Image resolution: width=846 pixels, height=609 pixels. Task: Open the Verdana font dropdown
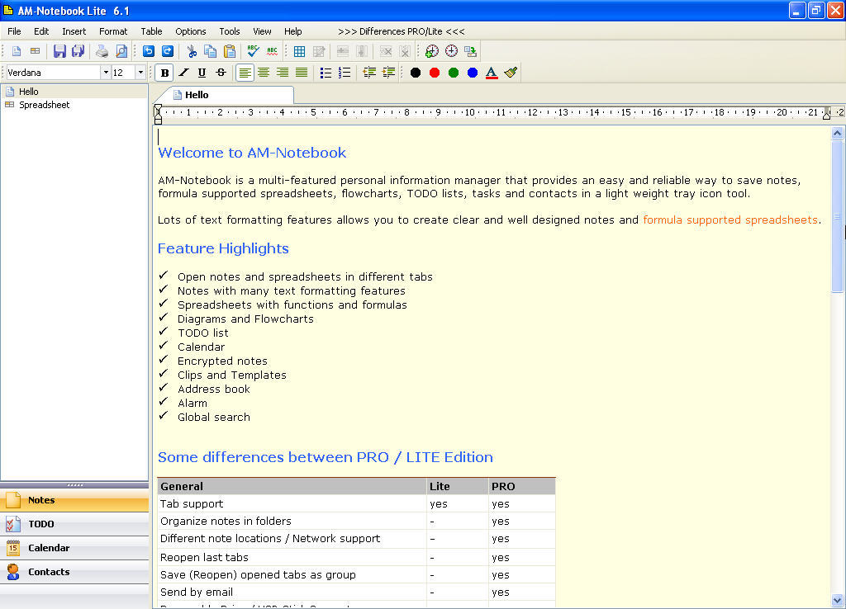tap(54, 73)
